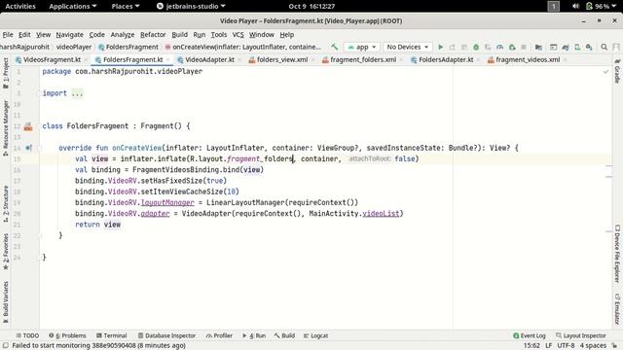Image resolution: width=623 pixels, height=350 pixels.
Task: Expand the folded import block
Action: (77, 93)
